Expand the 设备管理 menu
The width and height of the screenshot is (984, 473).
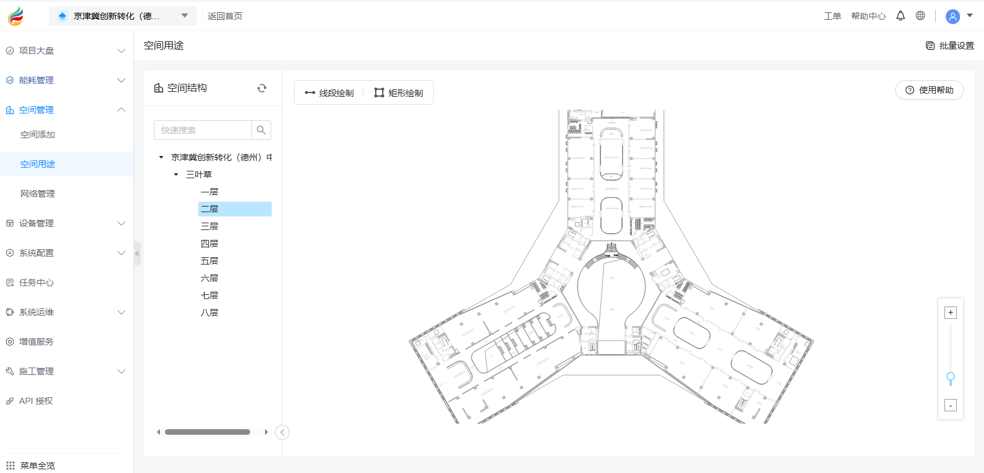(x=66, y=223)
